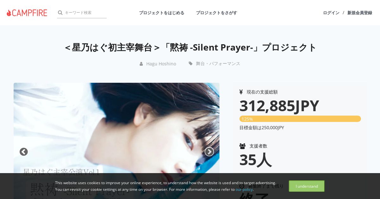Click the yen icon by 現在の支援総額
380x199 pixels.
click(241, 92)
